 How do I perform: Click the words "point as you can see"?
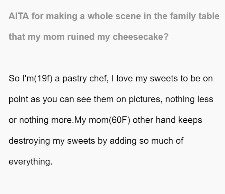50,99
